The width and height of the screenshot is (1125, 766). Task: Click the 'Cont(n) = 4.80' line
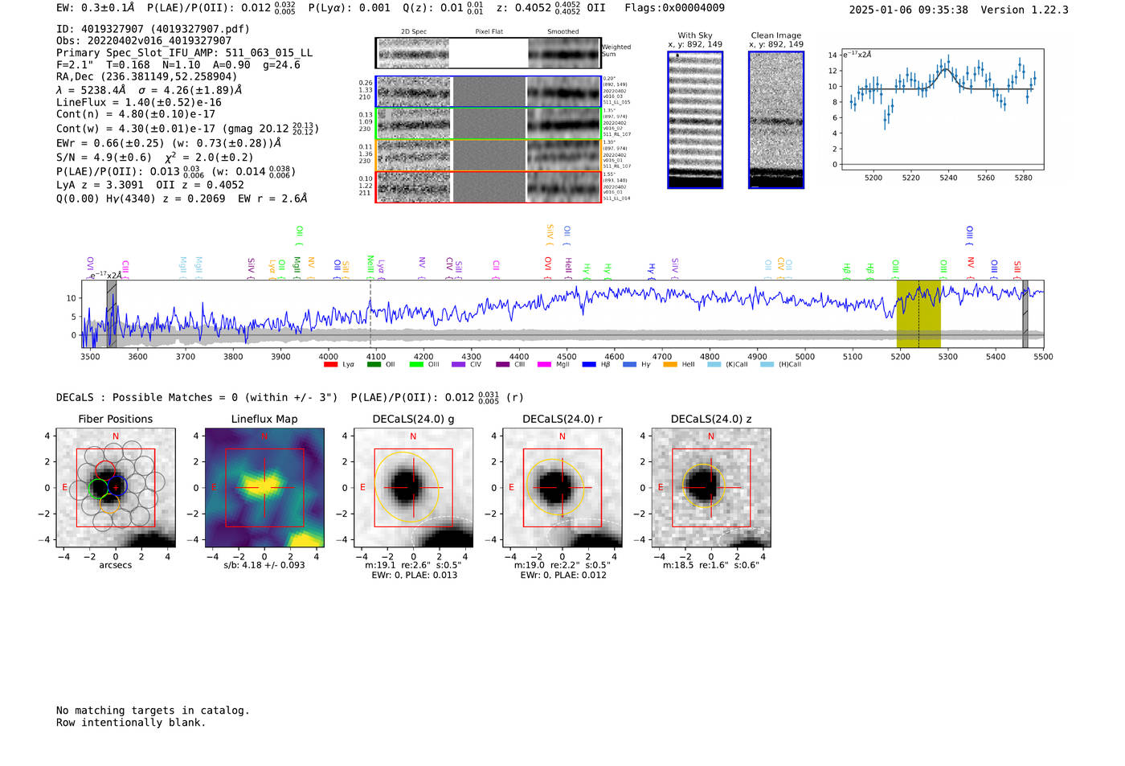click(x=136, y=115)
